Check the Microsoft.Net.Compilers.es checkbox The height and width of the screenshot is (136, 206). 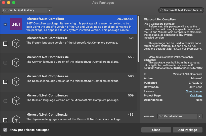(5, 82)
